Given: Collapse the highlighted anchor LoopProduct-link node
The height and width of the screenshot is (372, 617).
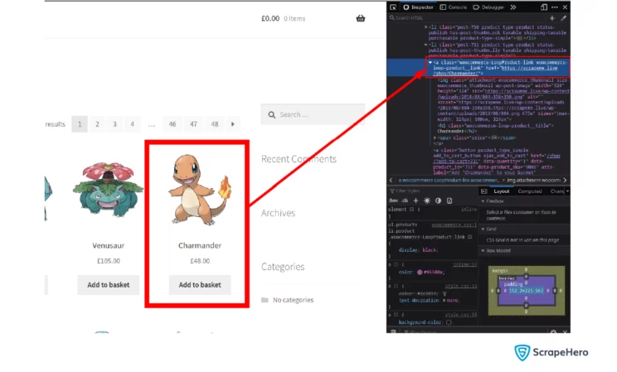Looking at the screenshot, I should [430, 62].
